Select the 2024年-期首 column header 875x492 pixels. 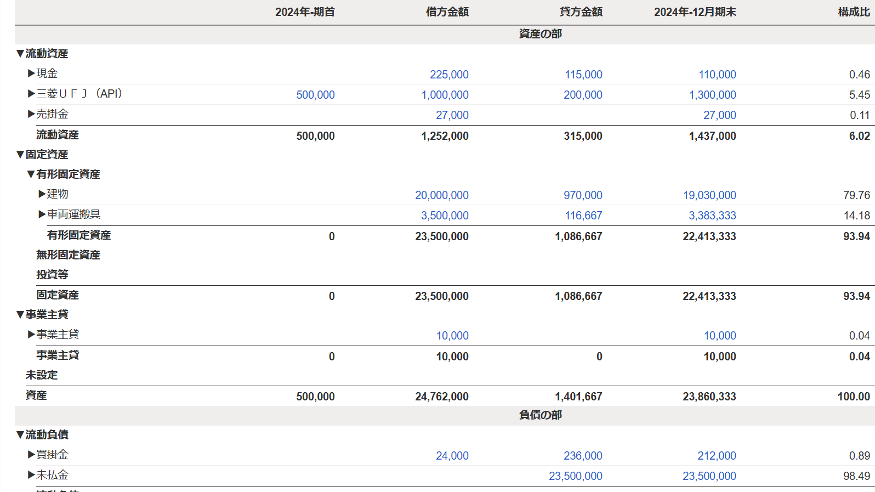[x=305, y=12]
